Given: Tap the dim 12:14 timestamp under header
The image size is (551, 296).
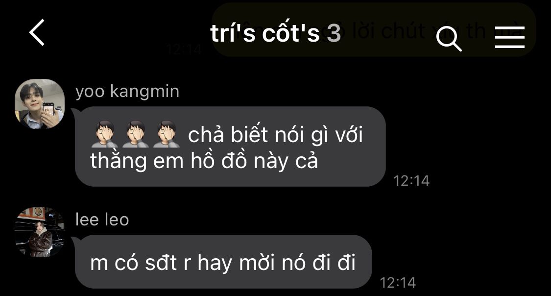Looking at the screenshot, I should click(184, 49).
